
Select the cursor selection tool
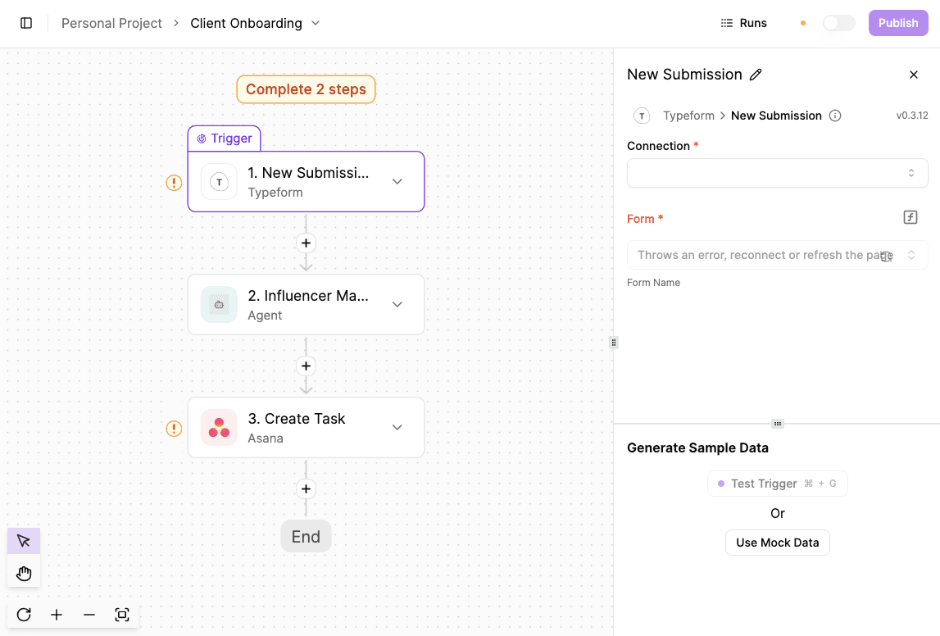point(23,540)
